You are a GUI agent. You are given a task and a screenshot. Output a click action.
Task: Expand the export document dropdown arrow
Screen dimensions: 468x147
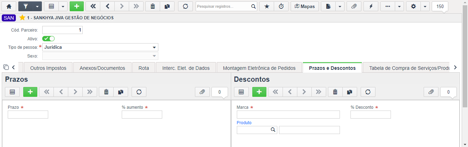click(x=340, y=6)
